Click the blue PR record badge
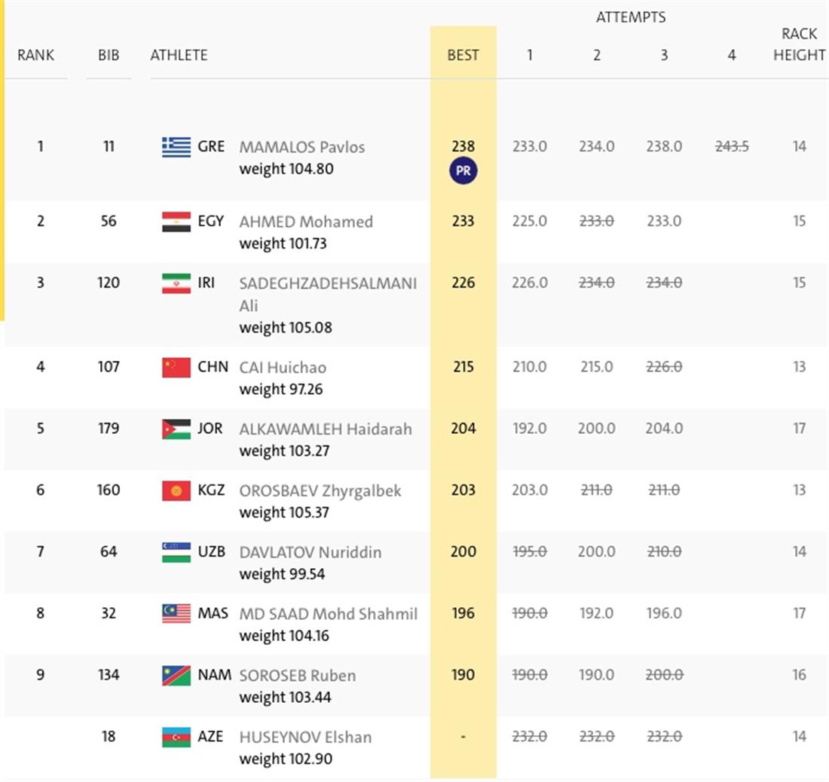 tap(463, 171)
